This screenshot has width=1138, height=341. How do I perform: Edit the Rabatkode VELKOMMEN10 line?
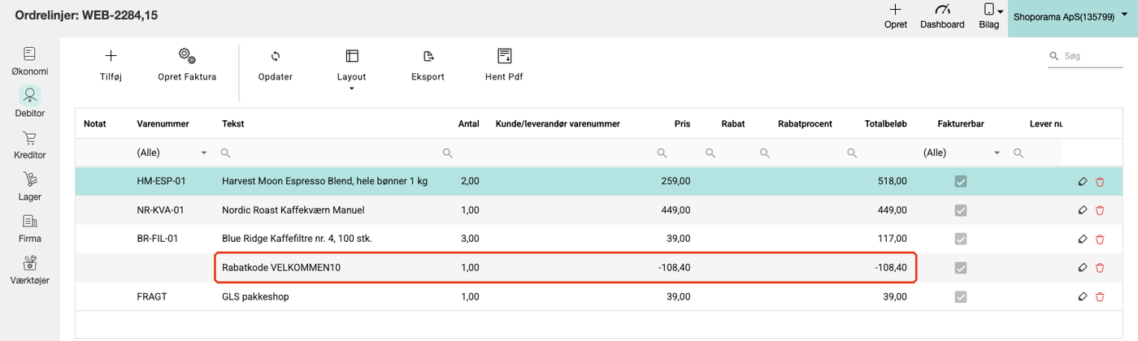pos(1082,268)
